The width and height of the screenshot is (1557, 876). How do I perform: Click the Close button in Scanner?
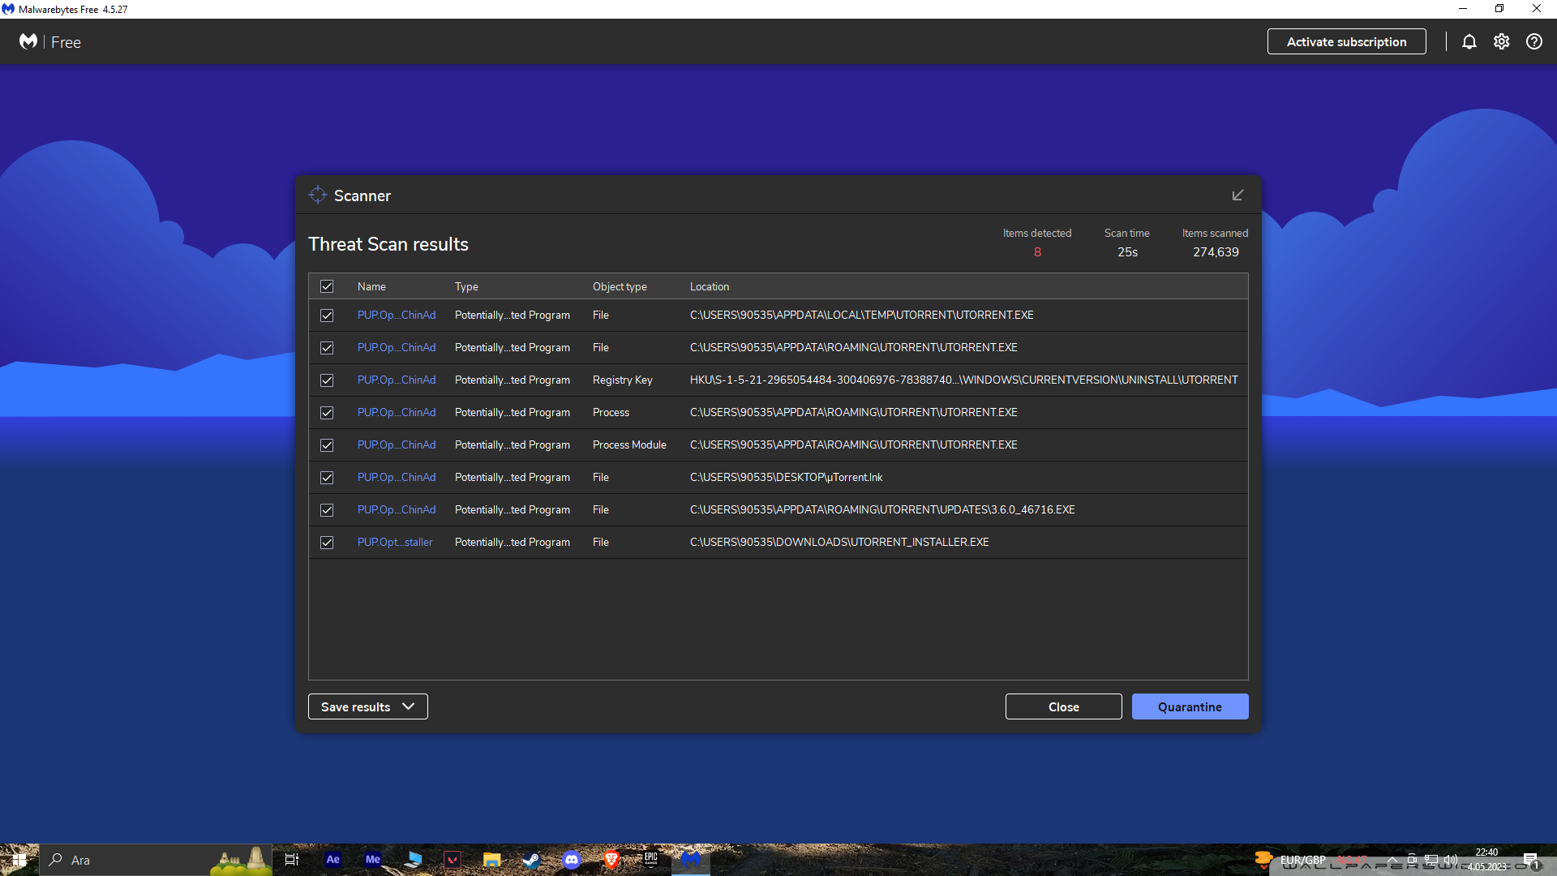1063,706
